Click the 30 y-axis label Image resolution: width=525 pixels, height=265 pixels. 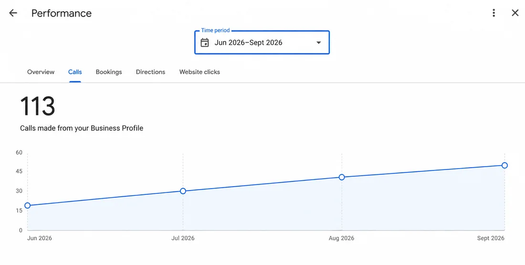(x=19, y=191)
